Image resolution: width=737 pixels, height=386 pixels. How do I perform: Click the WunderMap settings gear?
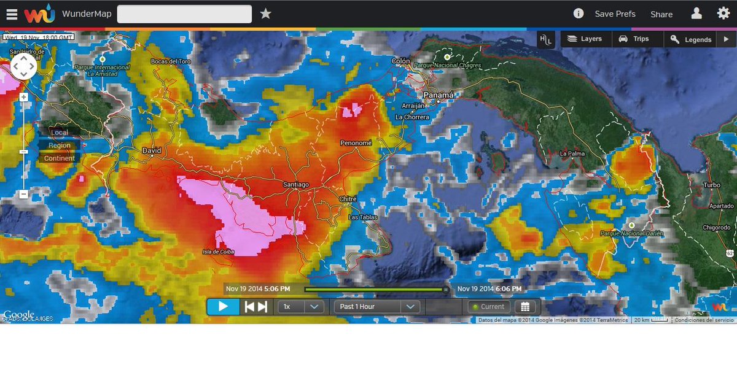click(723, 13)
